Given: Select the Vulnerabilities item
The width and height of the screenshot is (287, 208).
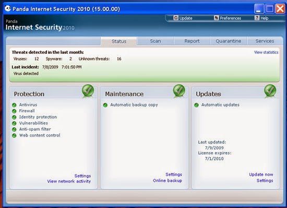Looking at the screenshot, I should pyautogui.click(x=33, y=123).
